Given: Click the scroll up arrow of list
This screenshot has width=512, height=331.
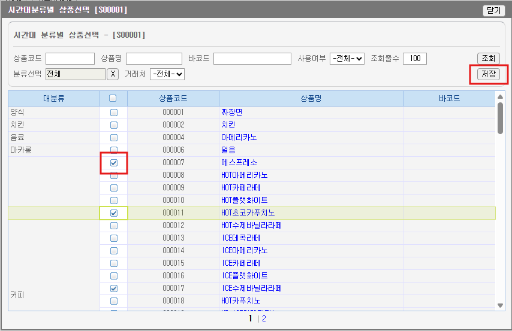Looking at the screenshot, I should [x=501, y=96].
